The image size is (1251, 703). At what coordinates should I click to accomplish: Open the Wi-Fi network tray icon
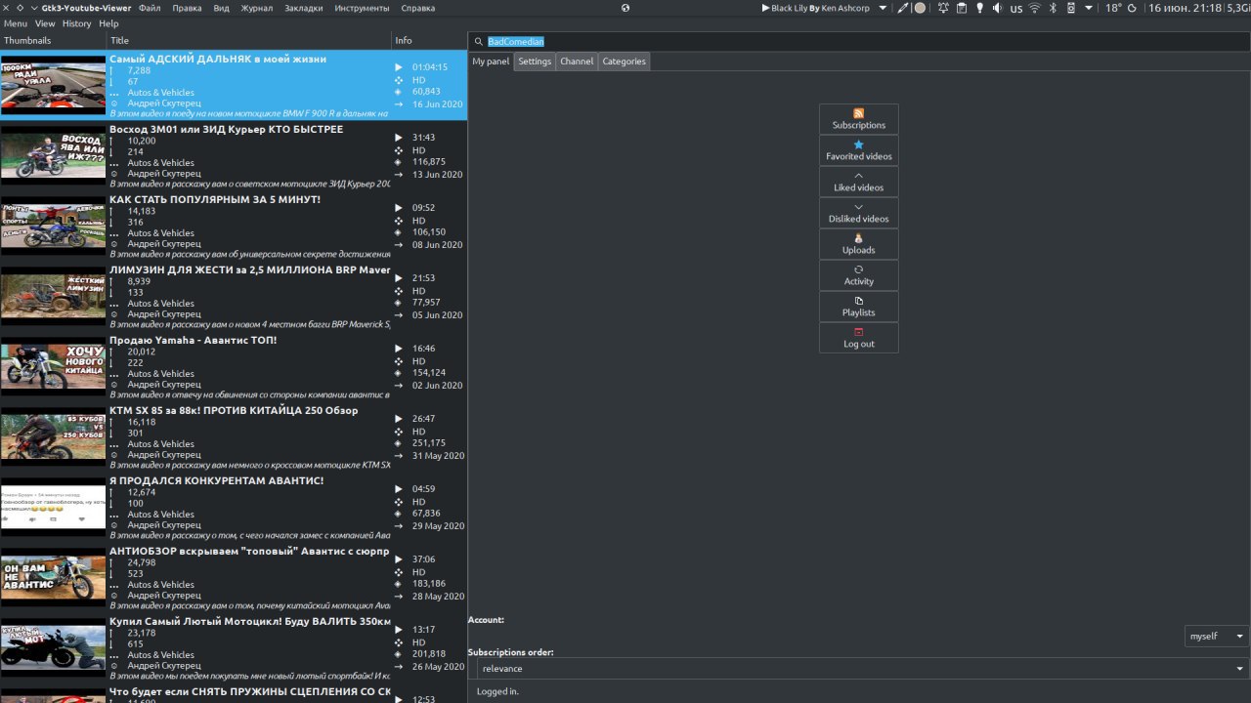tap(1035, 8)
